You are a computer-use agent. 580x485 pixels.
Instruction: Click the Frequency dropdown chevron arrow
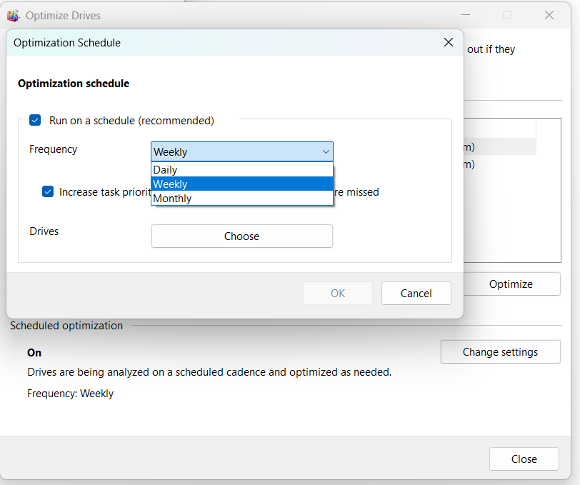point(326,151)
